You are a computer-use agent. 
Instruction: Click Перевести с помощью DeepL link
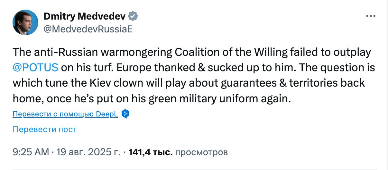point(65,114)
